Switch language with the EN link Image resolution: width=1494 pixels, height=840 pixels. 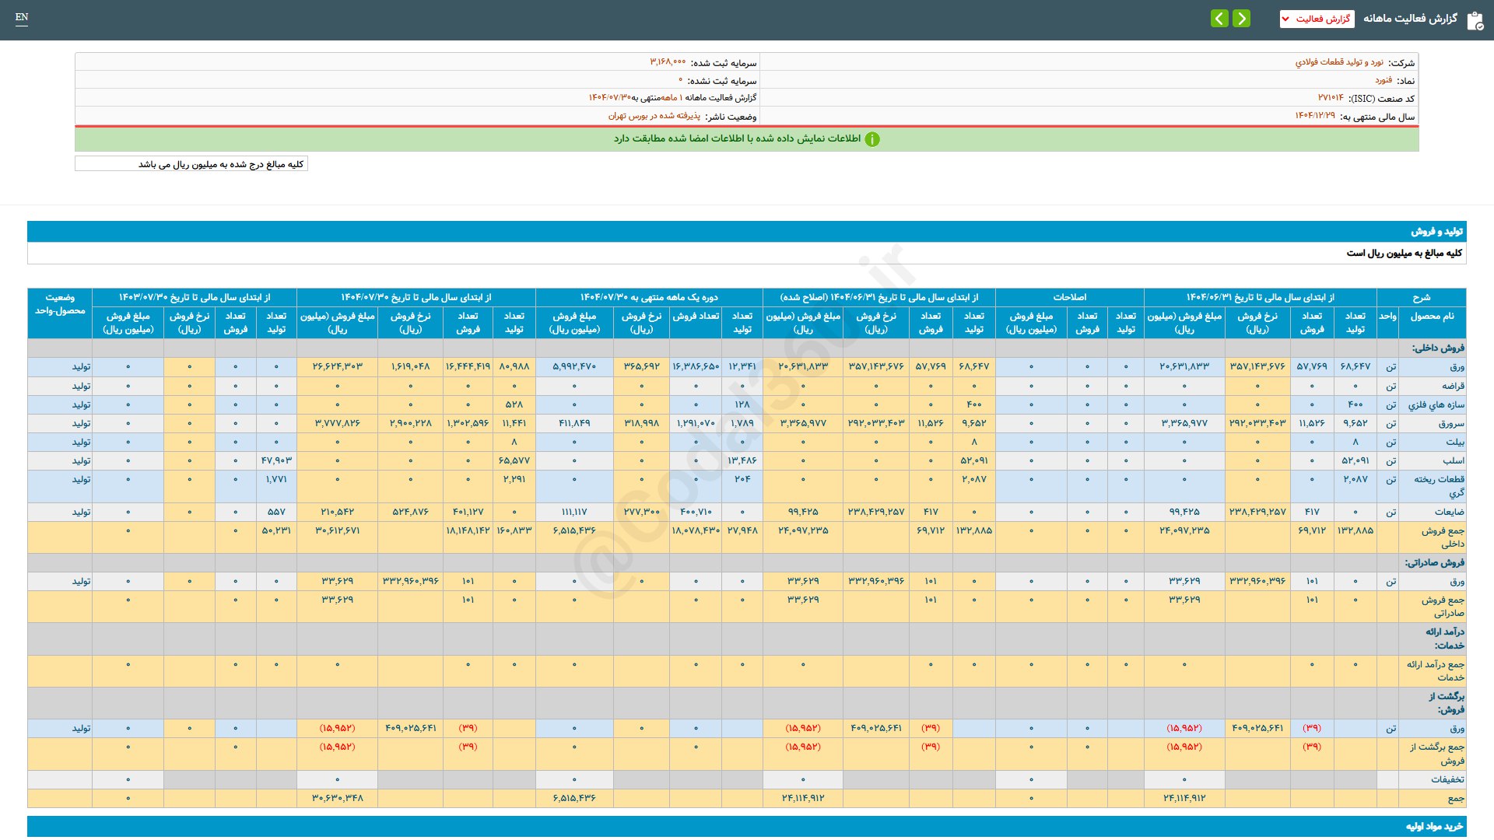tap(22, 17)
